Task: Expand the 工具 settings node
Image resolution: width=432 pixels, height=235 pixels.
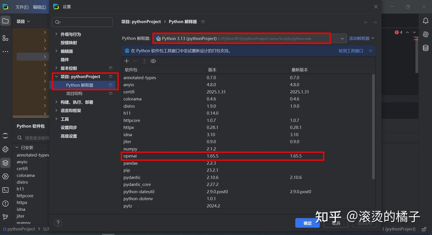Action: (56, 119)
